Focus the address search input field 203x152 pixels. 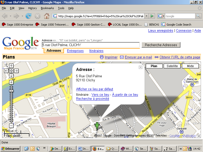[x=91, y=45]
